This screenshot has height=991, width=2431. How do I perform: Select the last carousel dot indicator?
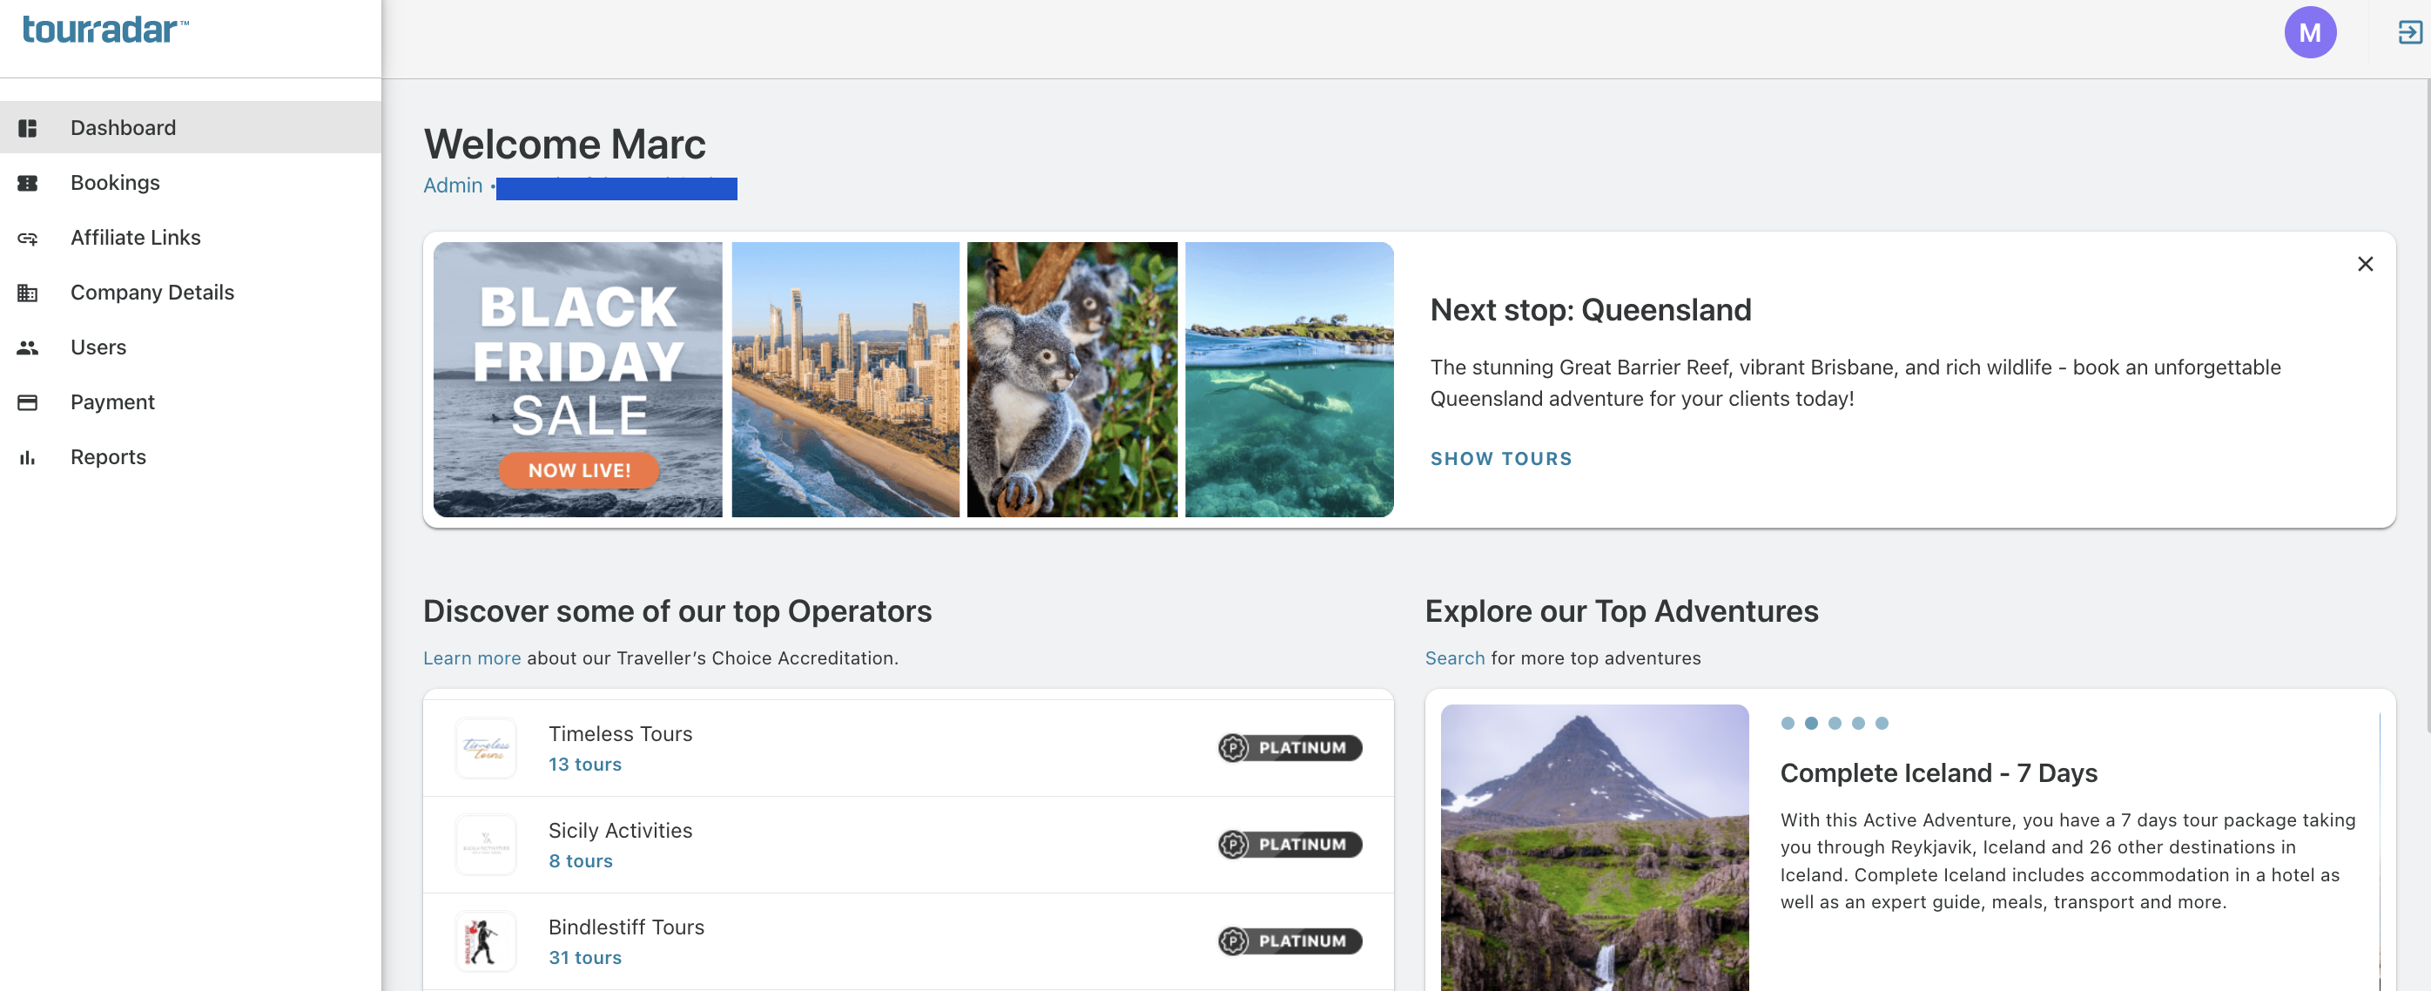[1881, 723]
